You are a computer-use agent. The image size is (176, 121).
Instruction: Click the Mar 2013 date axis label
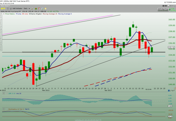46,90
